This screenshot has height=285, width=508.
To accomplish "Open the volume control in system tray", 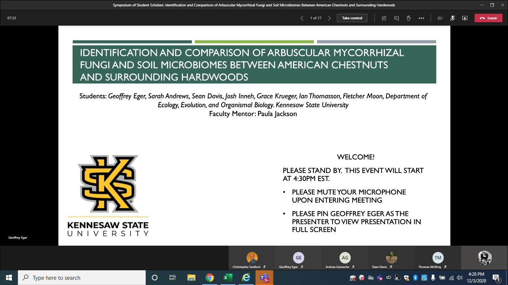I will click(x=460, y=278).
